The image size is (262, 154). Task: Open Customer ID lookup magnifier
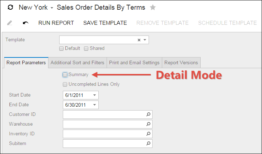[x=148, y=115]
